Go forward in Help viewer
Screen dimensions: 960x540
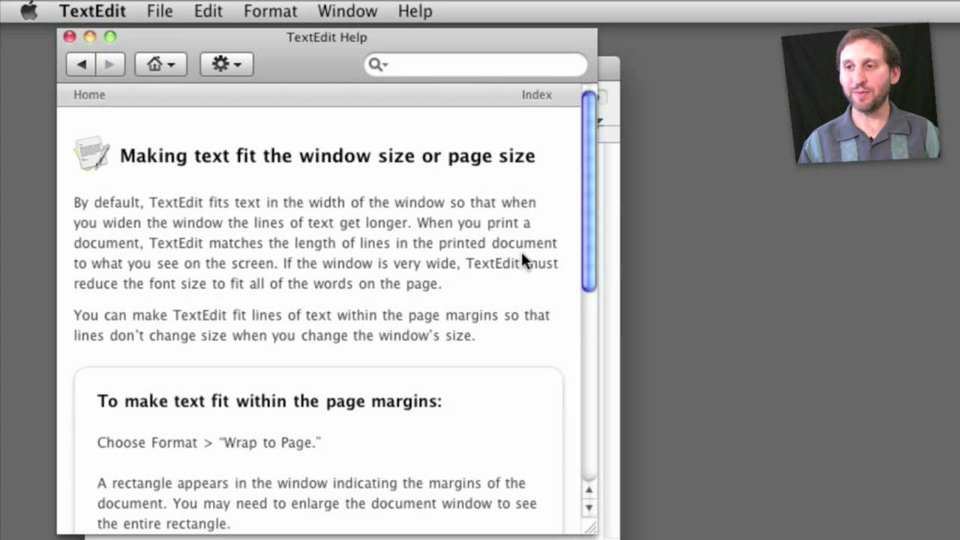point(109,64)
